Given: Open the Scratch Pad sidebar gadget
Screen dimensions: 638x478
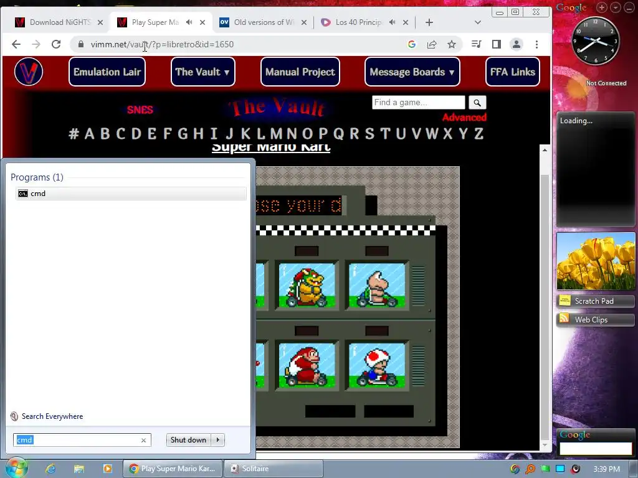Looking at the screenshot, I should pyautogui.click(x=595, y=301).
